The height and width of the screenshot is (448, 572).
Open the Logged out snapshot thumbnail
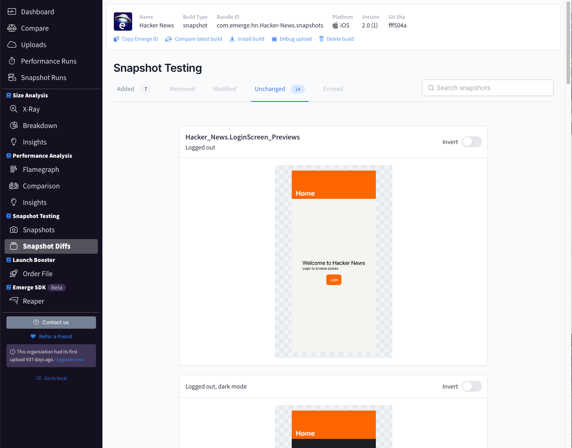coord(333,261)
